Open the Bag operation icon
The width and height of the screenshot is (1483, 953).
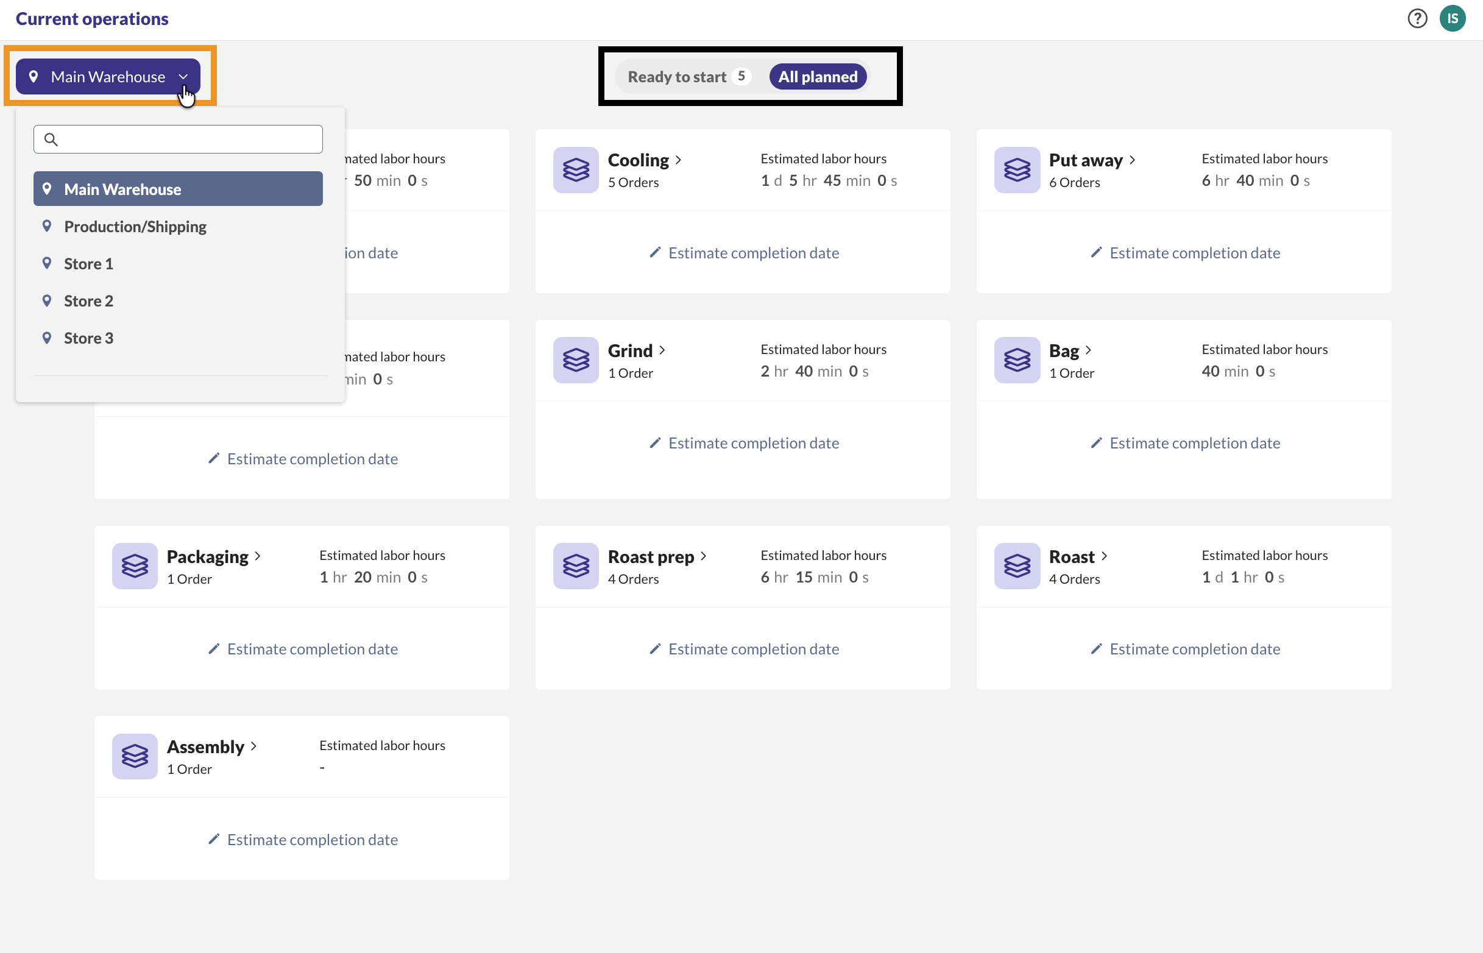pyautogui.click(x=1016, y=360)
